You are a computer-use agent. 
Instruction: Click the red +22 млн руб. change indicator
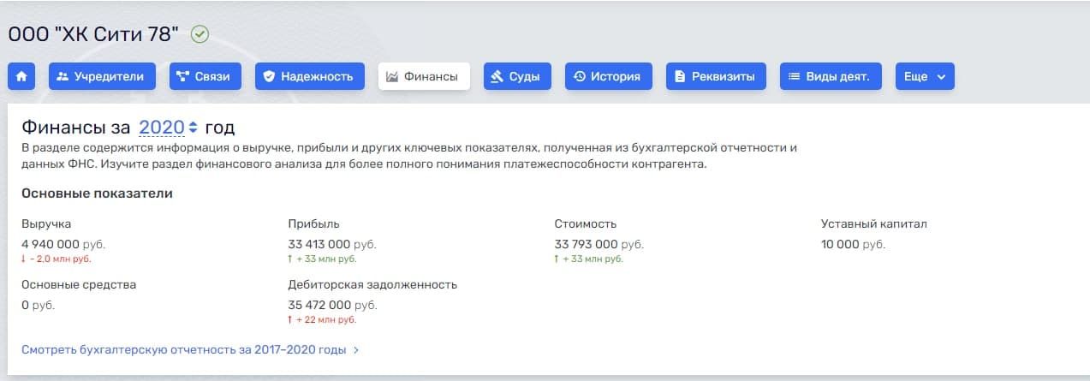pyautogui.click(x=323, y=319)
